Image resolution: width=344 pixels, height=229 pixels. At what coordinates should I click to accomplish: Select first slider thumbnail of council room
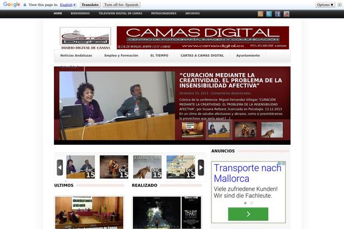[193, 129]
